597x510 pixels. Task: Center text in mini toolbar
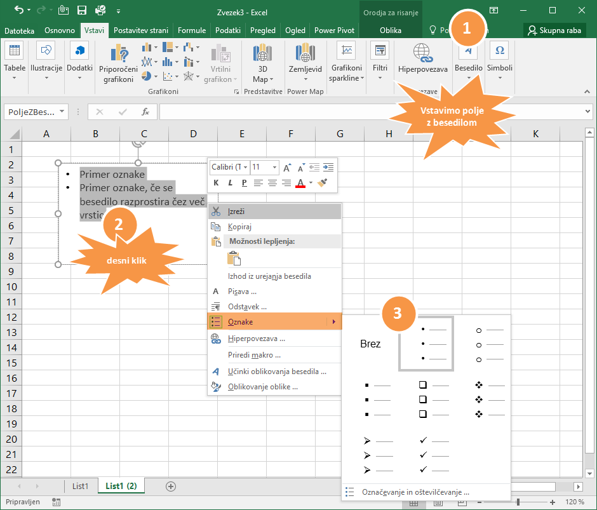coord(272,183)
